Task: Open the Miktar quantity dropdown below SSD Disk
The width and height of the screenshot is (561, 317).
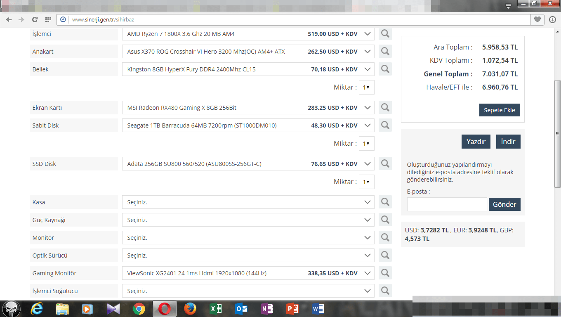Action: 367,182
